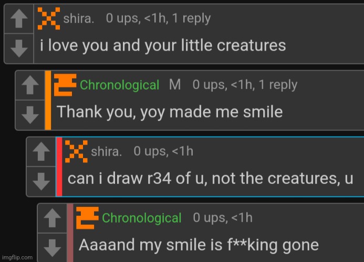Screen dimensions: 364x262
Task: Visit Chronological's profile from "Thank you" reply
Action: point(119,85)
